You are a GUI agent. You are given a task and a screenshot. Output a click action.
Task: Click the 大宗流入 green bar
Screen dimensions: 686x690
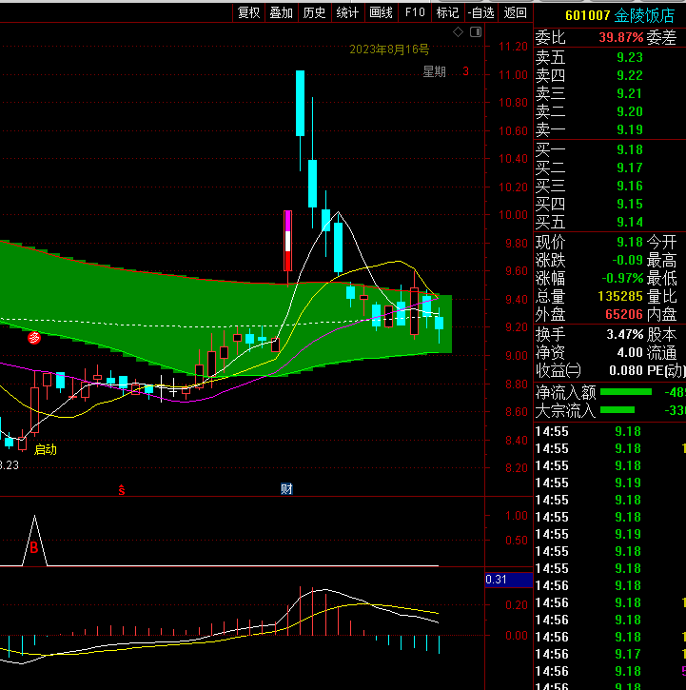617,409
